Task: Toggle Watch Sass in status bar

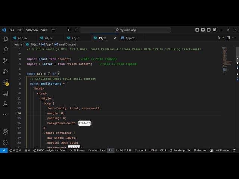Action: (x=97, y=150)
